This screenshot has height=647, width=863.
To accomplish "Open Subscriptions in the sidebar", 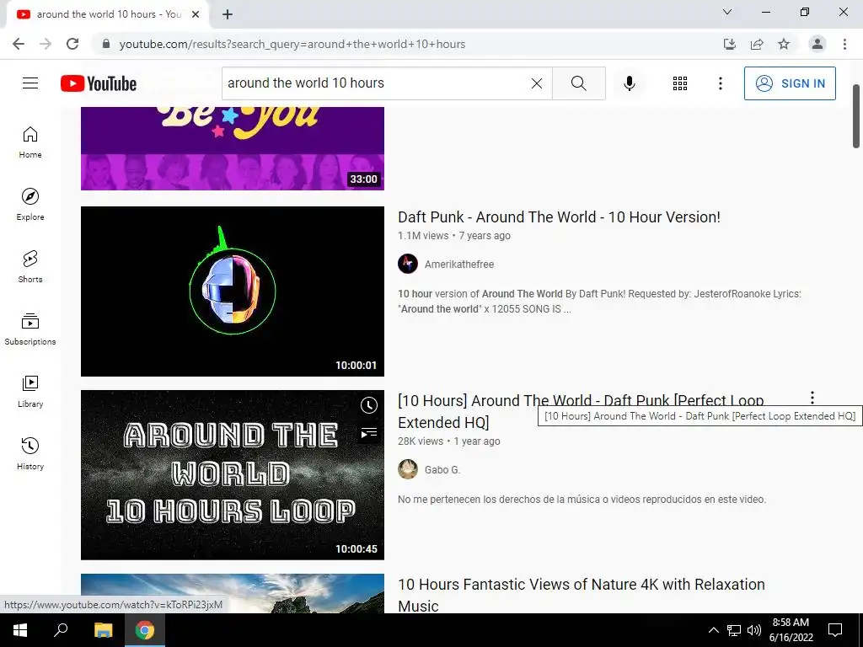I will point(30,329).
